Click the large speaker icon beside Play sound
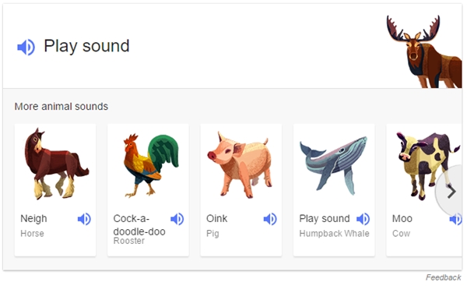 [26, 47]
